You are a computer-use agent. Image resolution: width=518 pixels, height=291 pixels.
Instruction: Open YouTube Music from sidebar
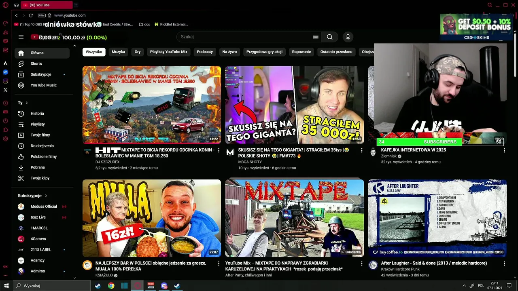click(x=42, y=85)
